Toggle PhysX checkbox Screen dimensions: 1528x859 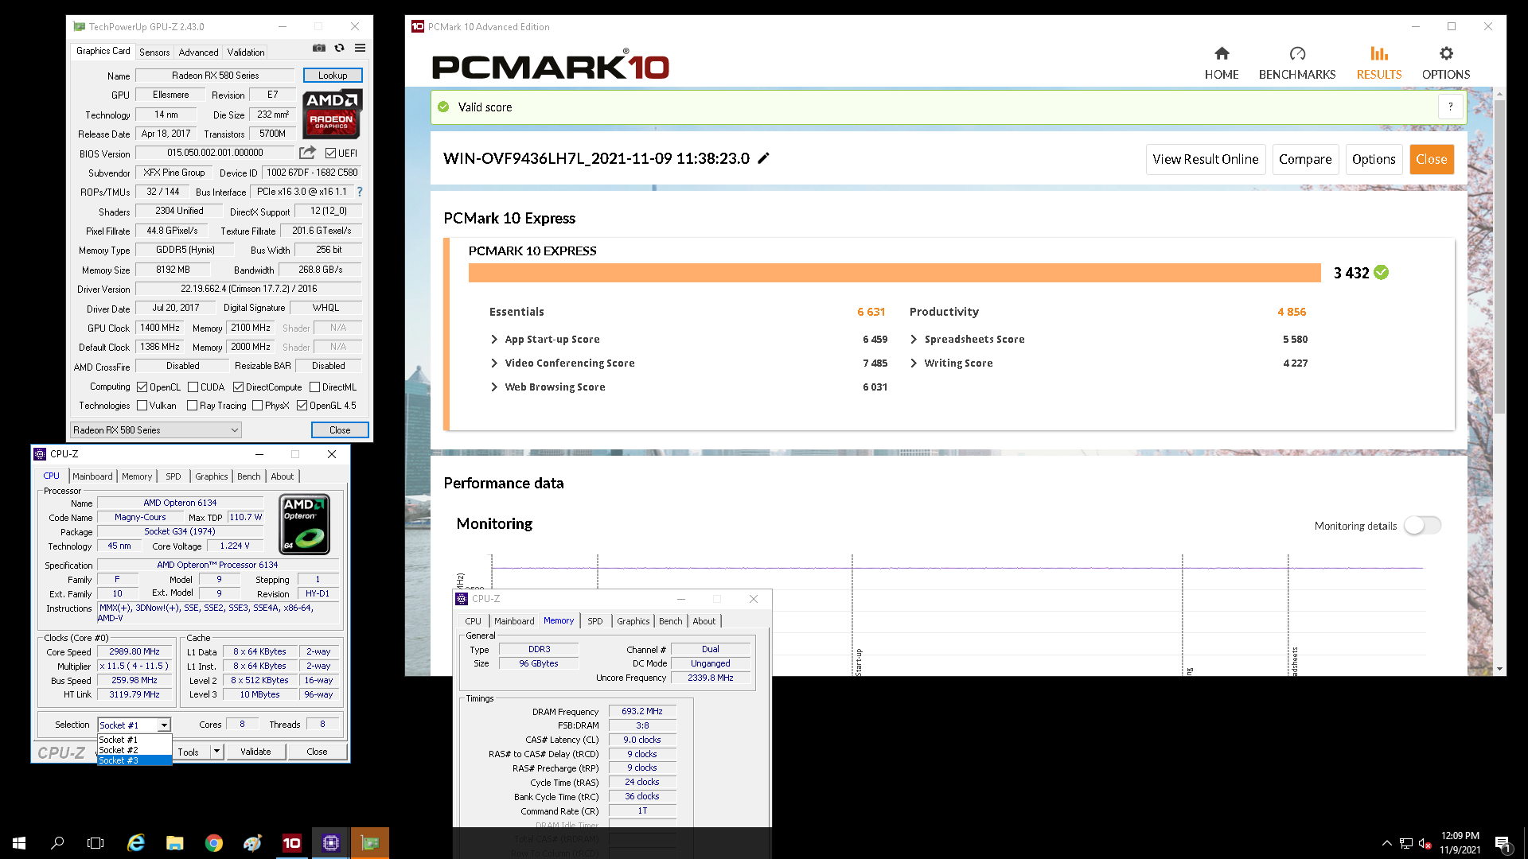tap(257, 406)
